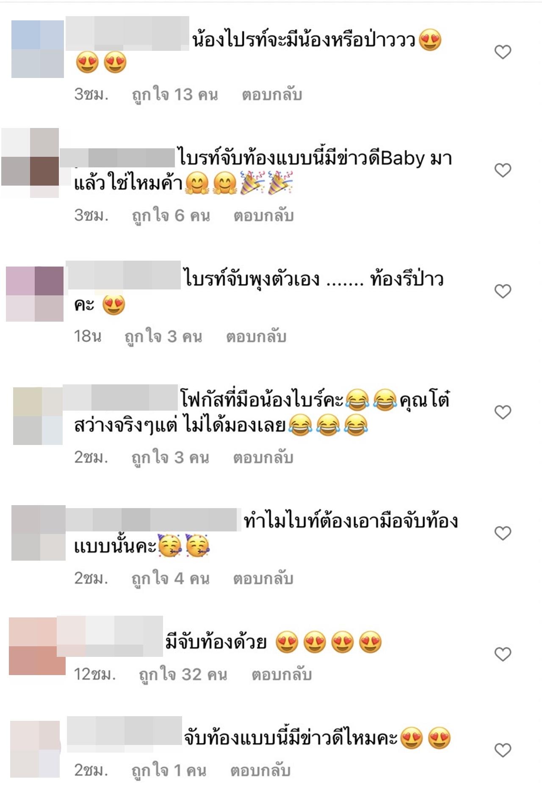
Task: Like the comment posted 18น ago
Action: (503, 291)
